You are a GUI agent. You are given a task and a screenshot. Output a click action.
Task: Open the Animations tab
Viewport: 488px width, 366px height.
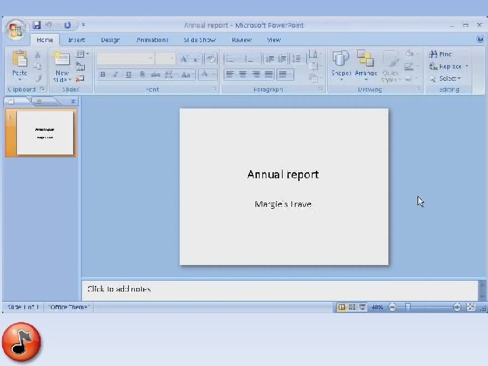[152, 40]
